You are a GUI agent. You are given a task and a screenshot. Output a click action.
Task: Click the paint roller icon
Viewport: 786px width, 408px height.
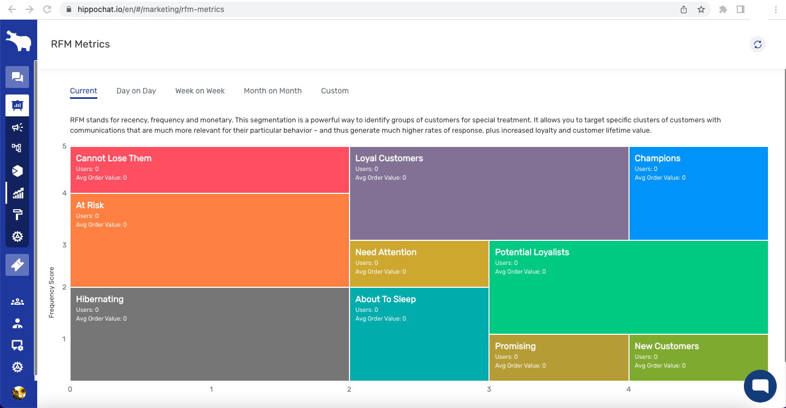coord(18,215)
